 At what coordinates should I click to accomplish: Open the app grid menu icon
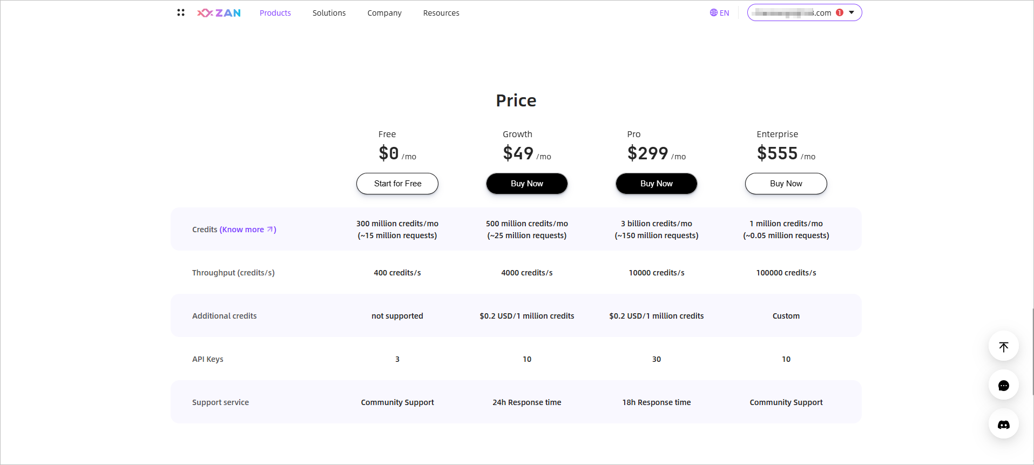(181, 12)
